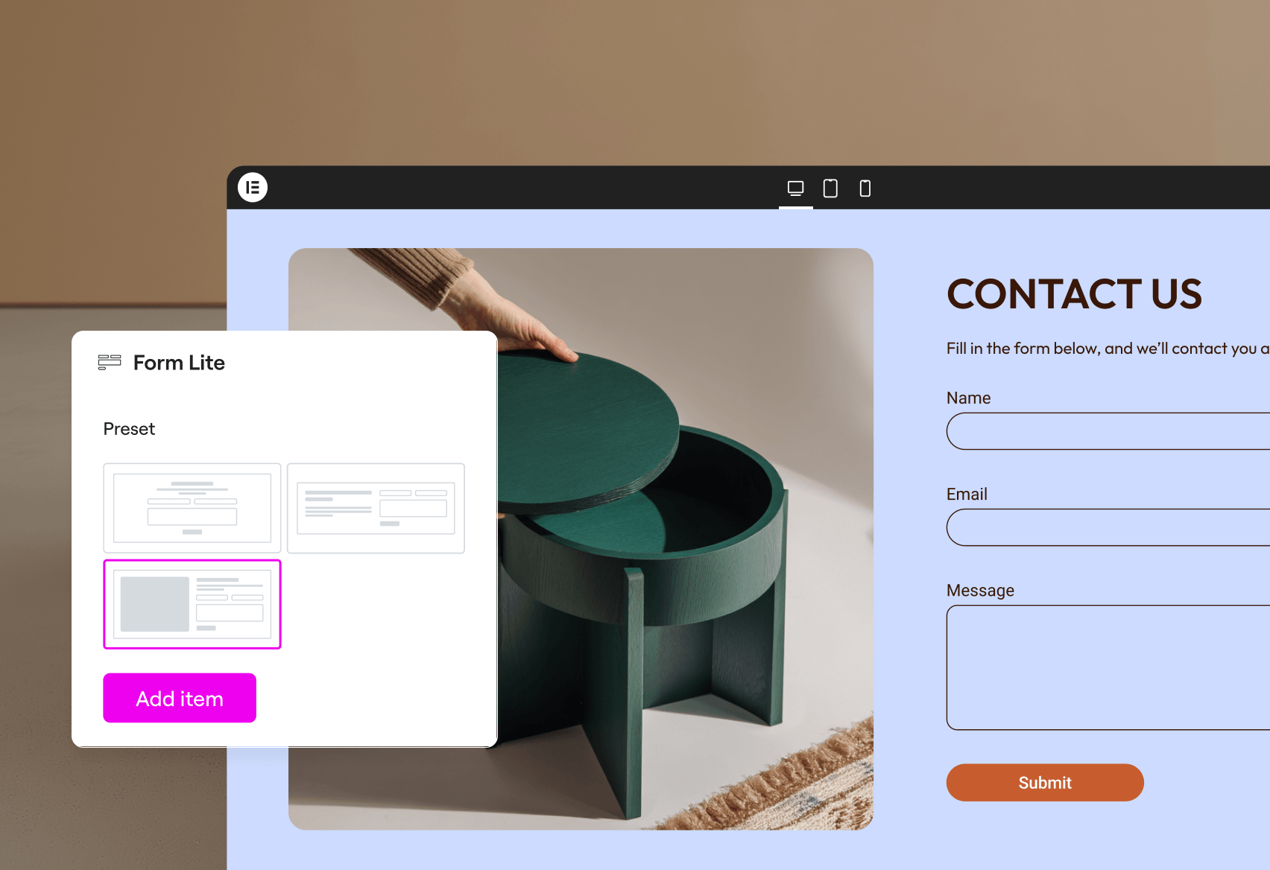Select the CONTACT US heading
Screen dimensions: 1270x870
tap(1074, 294)
